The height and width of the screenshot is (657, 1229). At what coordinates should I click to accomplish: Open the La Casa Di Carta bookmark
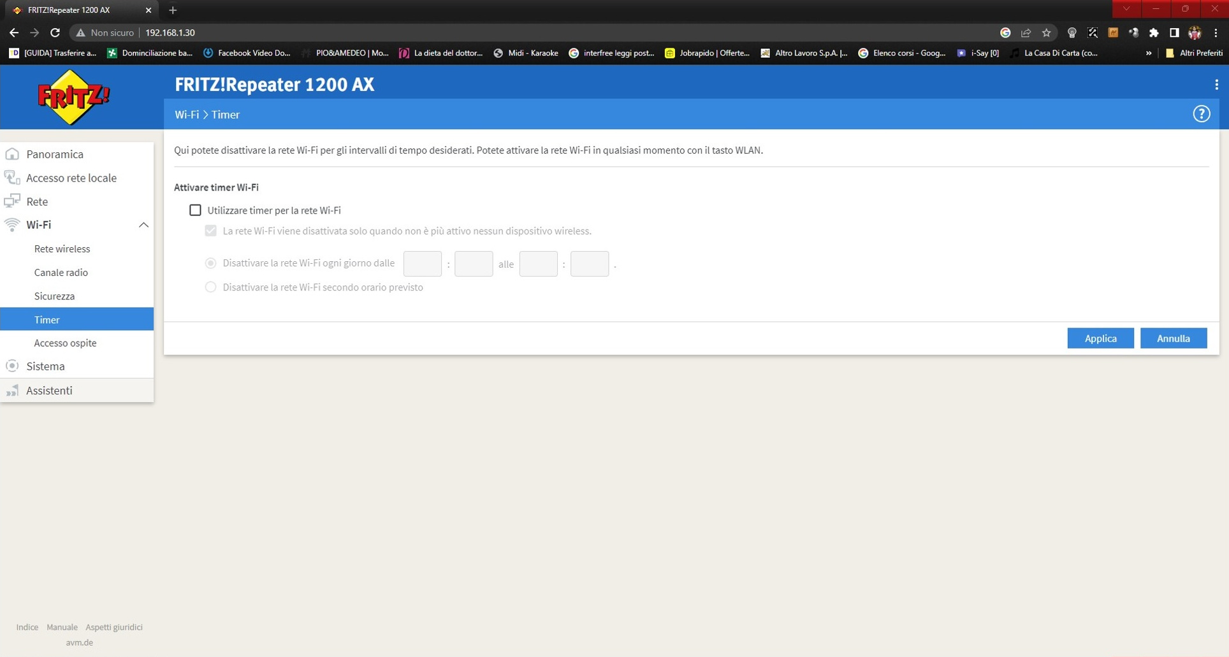pyautogui.click(x=1054, y=53)
